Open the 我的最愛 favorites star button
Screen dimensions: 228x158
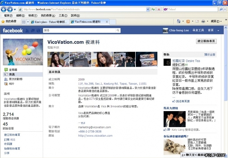click(x=9, y=22)
